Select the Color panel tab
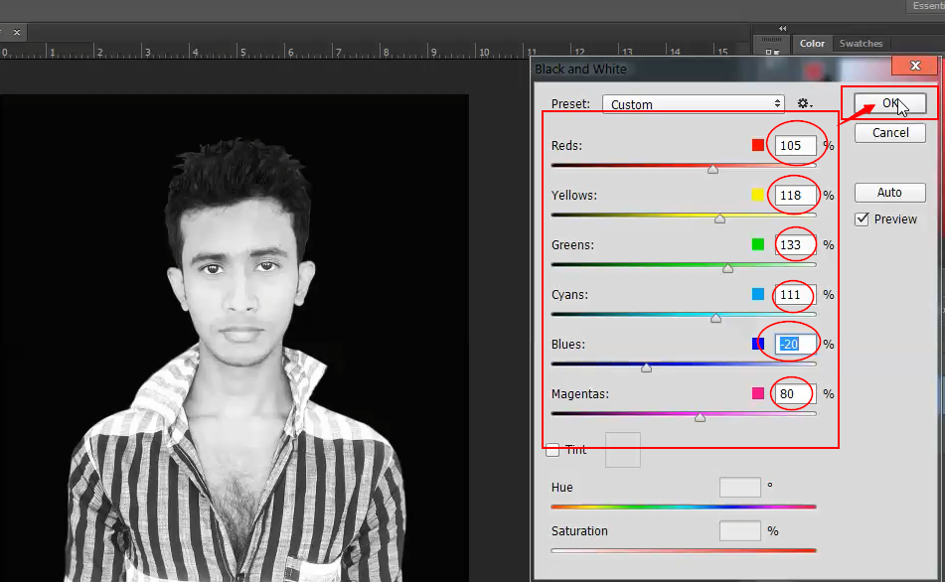 [x=812, y=44]
